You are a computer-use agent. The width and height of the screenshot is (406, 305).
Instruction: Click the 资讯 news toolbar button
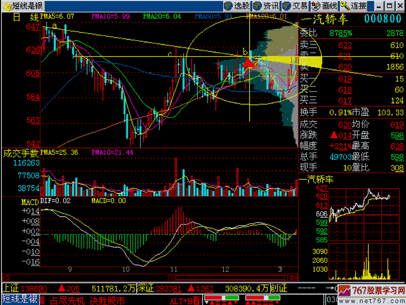pyautogui.click(x=266, y=6)
